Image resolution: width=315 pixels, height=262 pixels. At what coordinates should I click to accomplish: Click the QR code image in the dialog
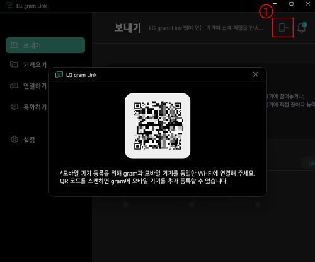coord(157,126)
